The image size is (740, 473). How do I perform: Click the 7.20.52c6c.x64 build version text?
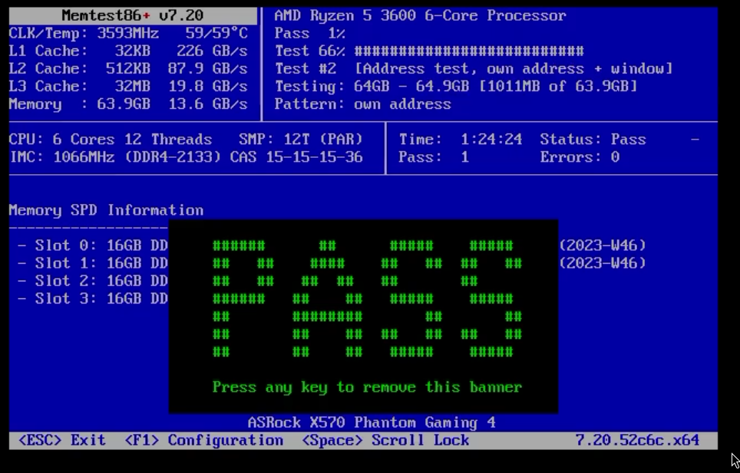[x=637, y=440]
